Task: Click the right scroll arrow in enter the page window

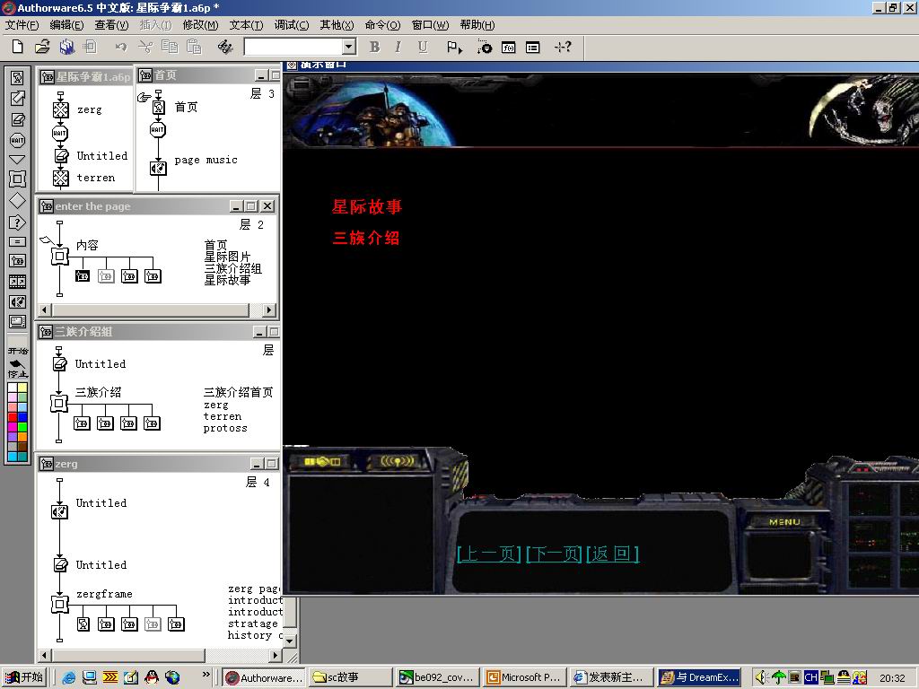Action: 268,310
